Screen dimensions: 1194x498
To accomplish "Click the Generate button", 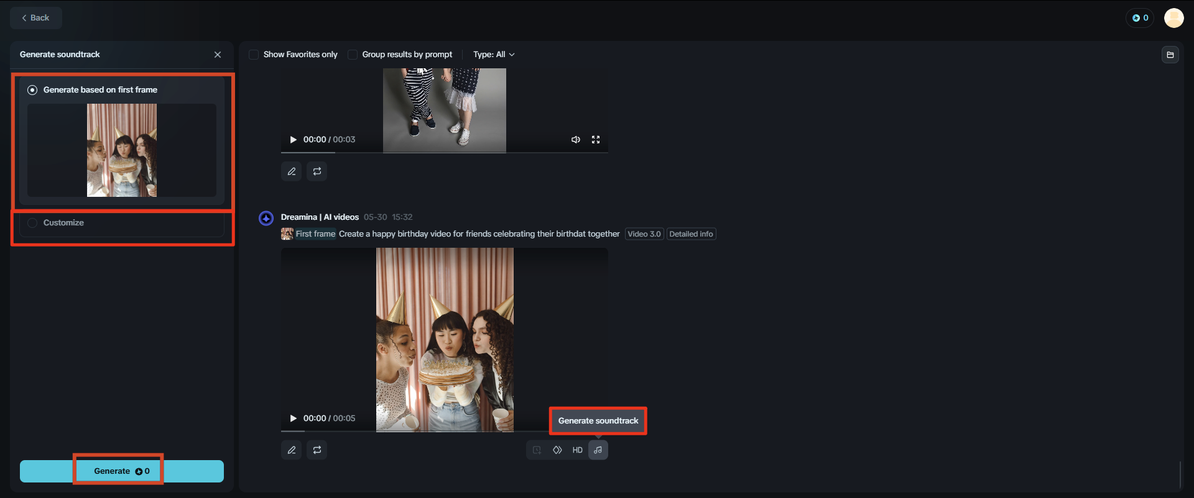I will click(x=122, y=471).
